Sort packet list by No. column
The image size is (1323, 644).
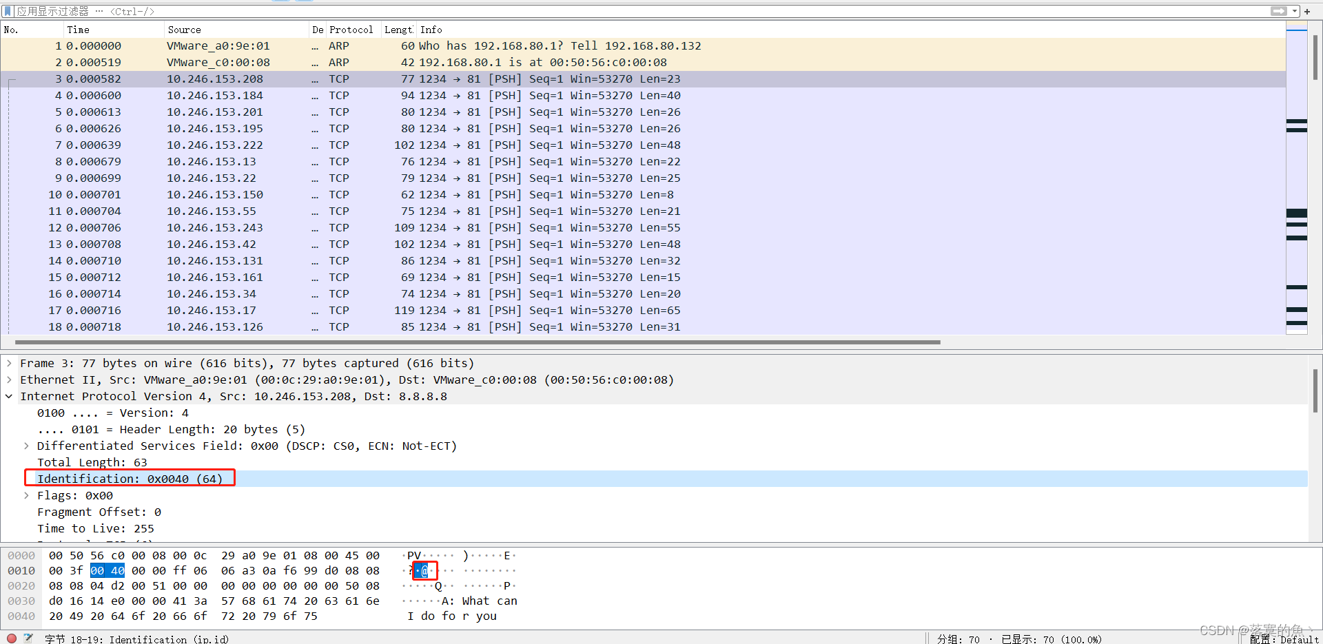[32, 30]
